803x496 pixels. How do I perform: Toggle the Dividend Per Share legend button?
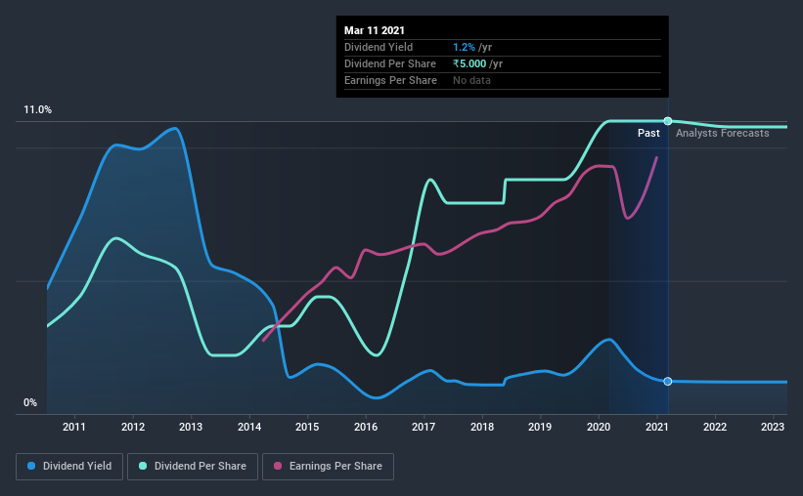click(x=193, y=467)
